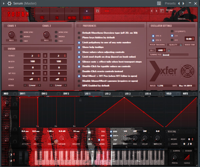Increase pitch bend up range stepper
The height and width of the screenshot is (167, 200).
[x=14, y=155]
